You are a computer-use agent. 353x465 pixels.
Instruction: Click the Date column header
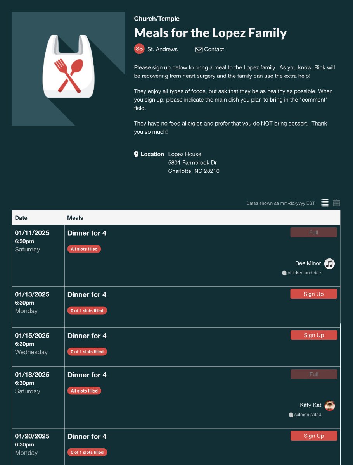[21, 218]
